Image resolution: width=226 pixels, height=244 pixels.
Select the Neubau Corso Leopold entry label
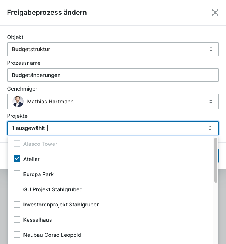pos(52,235)
